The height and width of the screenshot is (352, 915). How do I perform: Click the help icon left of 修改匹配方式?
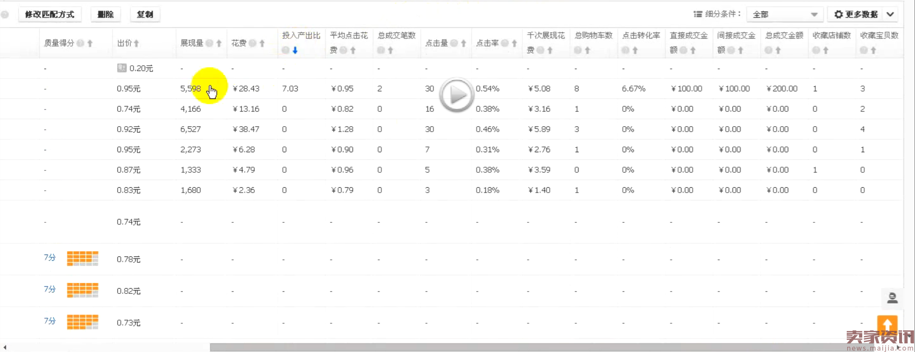pos(5,14)
